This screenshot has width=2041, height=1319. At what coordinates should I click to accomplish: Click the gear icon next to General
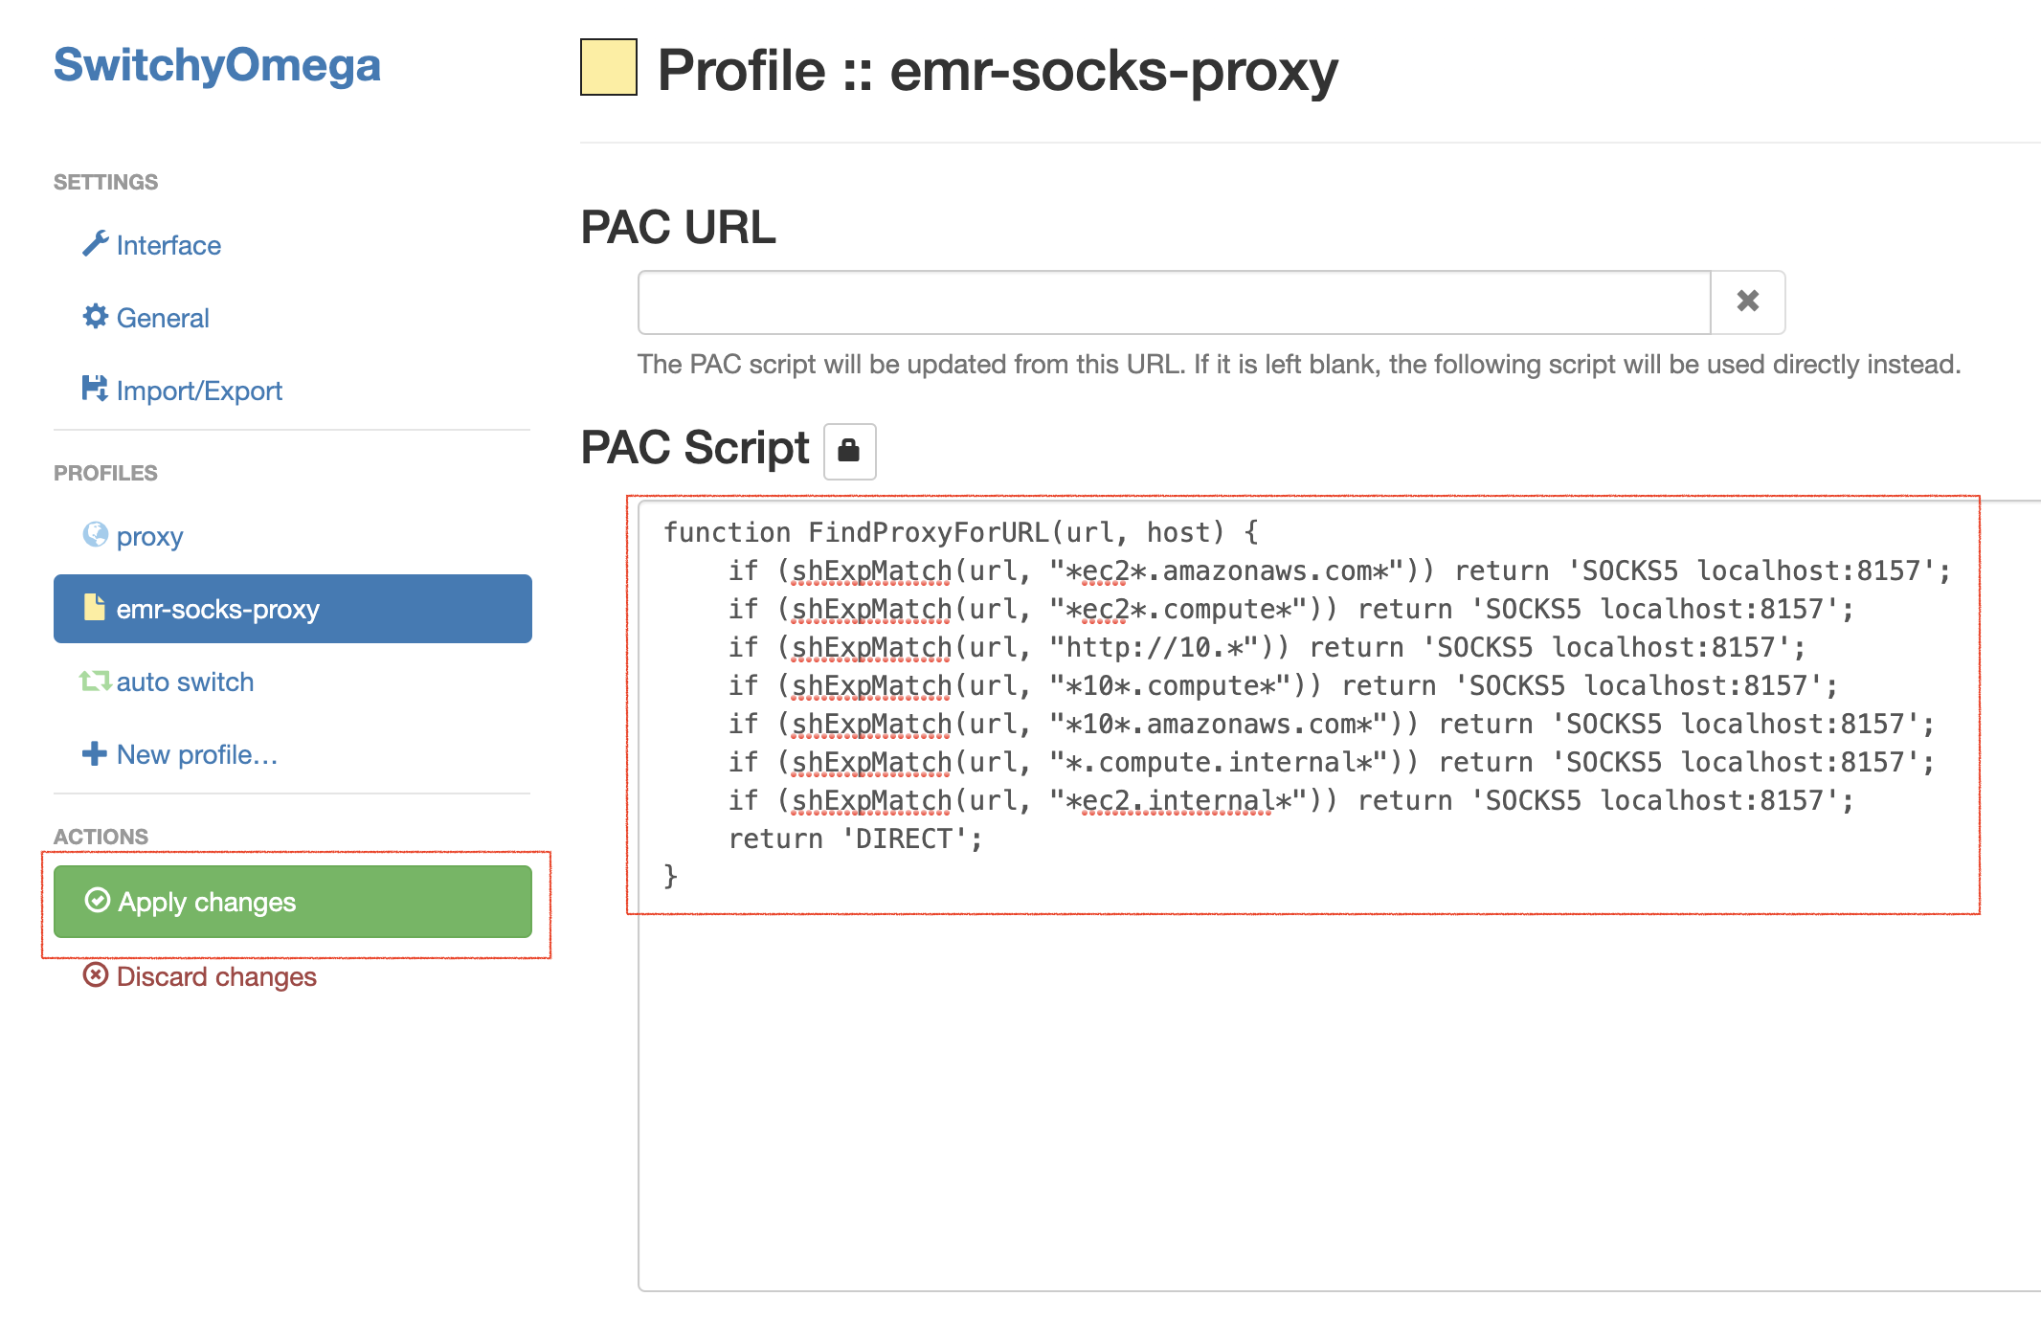(96, 317)
